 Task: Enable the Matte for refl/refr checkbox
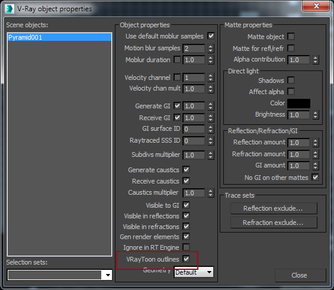[x=291, y=48]
